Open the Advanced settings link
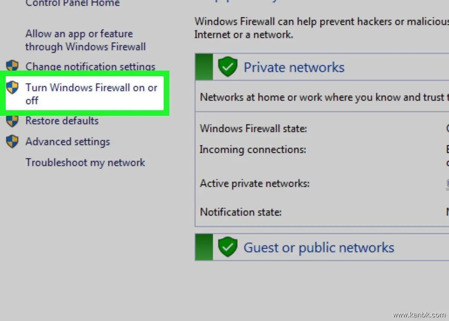 pyautogui.click(x=68, y=141)
